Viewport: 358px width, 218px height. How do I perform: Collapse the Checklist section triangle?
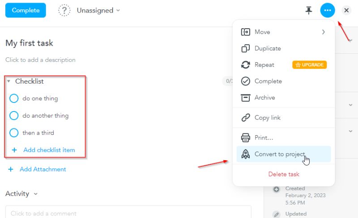(x=9, y=81)
